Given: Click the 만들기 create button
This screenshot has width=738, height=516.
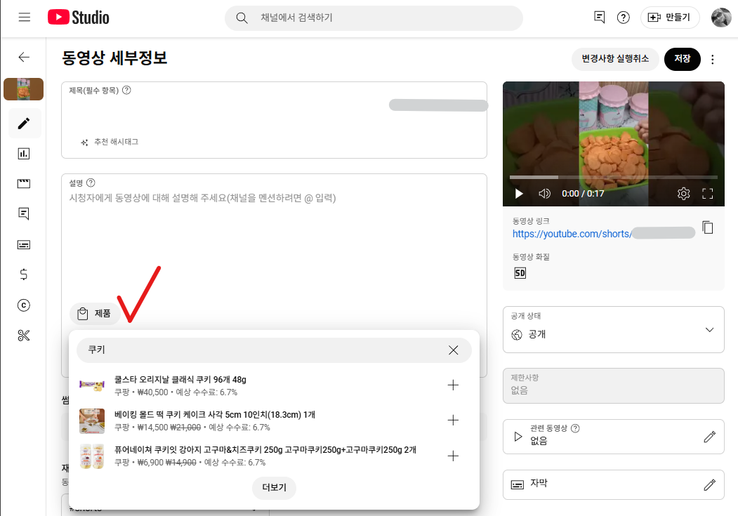Looking at the screenshot, I should point(669,18).
